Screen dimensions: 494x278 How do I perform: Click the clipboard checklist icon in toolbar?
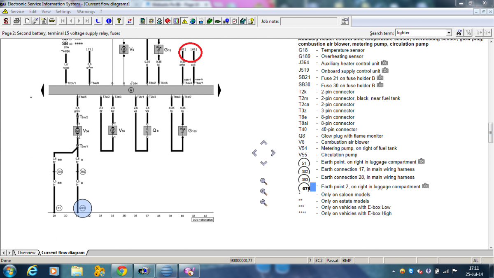point(234,21)
